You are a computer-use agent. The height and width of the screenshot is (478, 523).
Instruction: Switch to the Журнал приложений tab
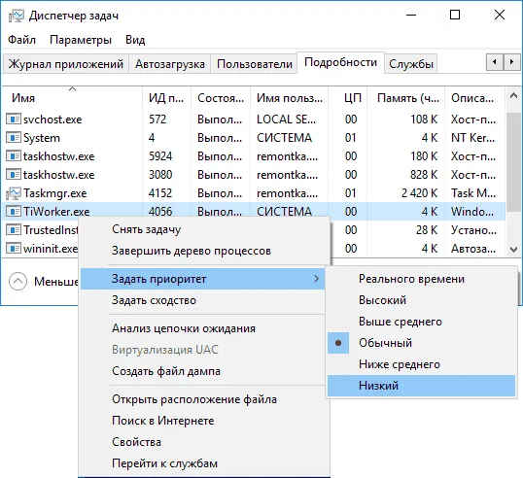click(x=66, y=64)
